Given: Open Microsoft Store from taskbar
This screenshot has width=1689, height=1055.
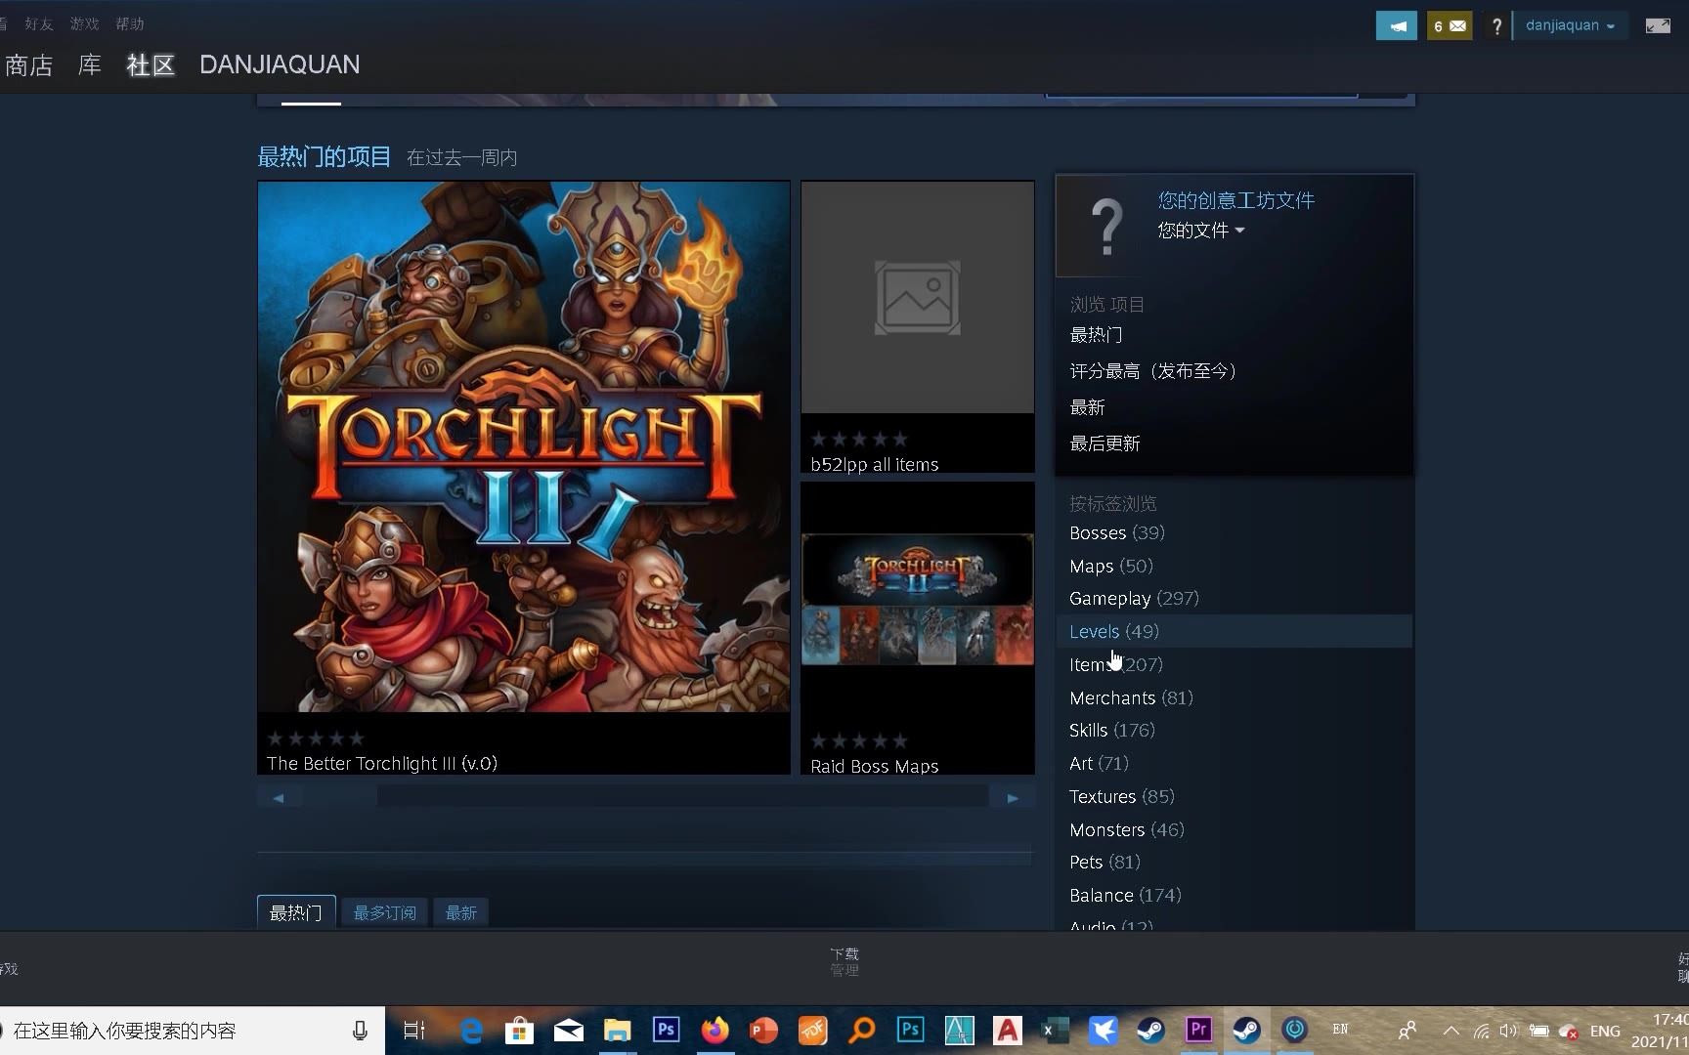Looking at the screenshot, I should [x=519, y=1031].
